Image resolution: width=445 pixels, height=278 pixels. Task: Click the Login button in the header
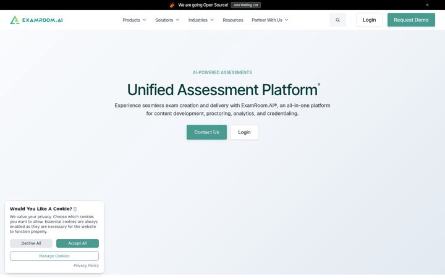pos(369,20)
